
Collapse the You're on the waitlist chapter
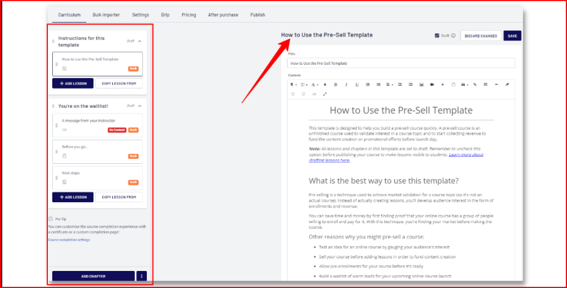(x=140, y=106)
